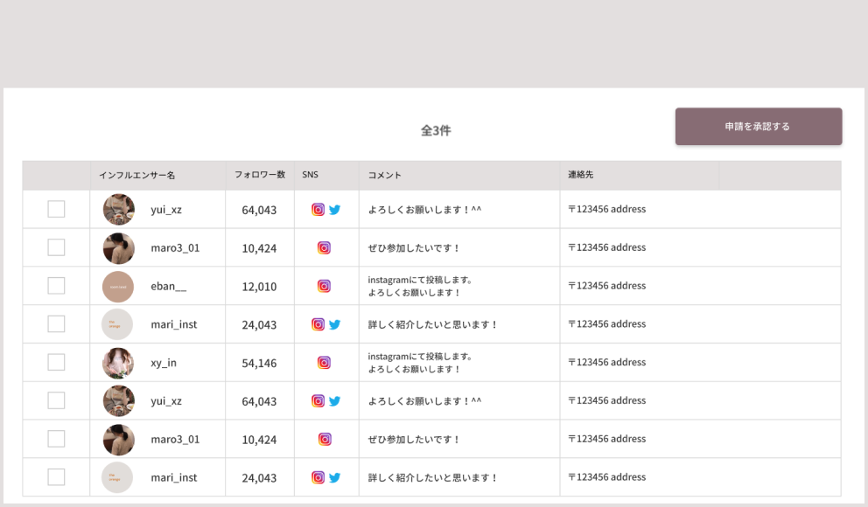Click eban__'s round profile picture
This screenshot has height=507, width=868.
(x=118, y=287)
